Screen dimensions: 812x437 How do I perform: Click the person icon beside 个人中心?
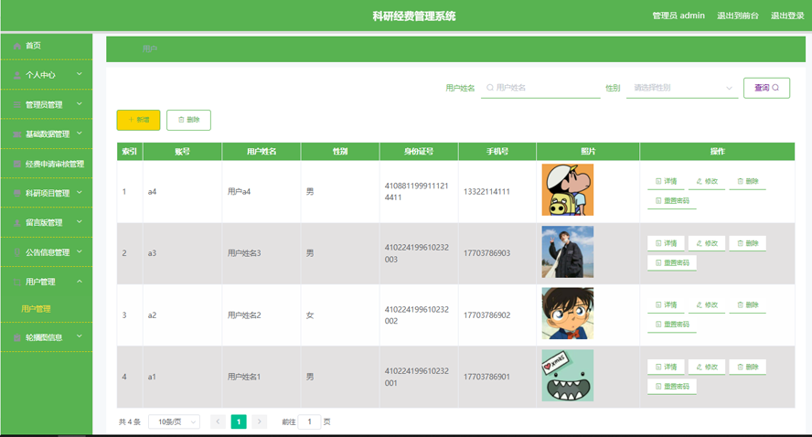[17, 75]
